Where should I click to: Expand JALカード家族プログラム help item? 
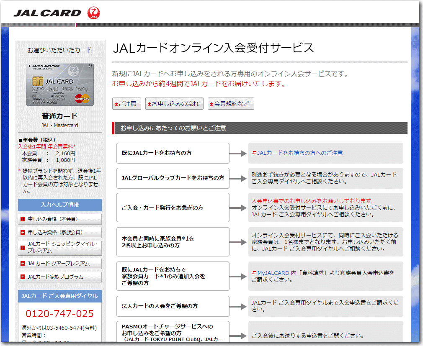(60, 277)
